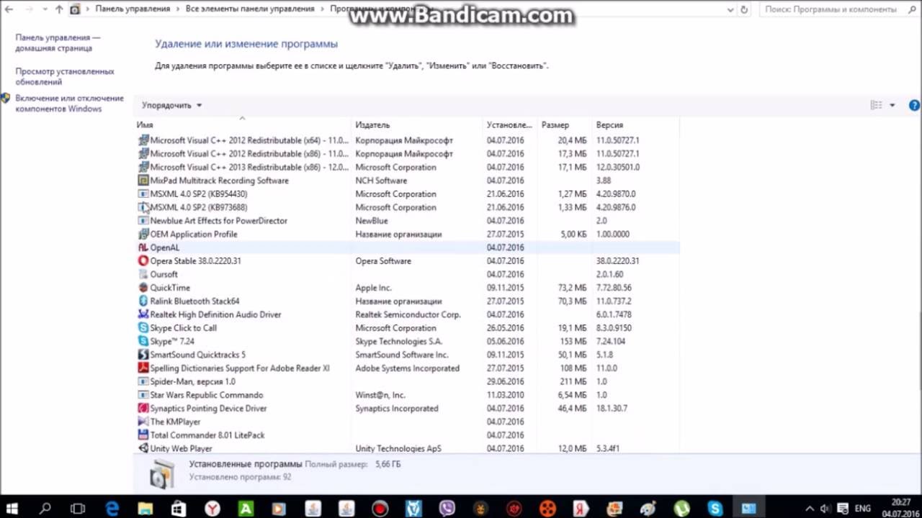Select MSXML 4.0 SP2 (KB954430) entry
The width and height of the screenshot is (922, 518).
(x=406, y=194)
